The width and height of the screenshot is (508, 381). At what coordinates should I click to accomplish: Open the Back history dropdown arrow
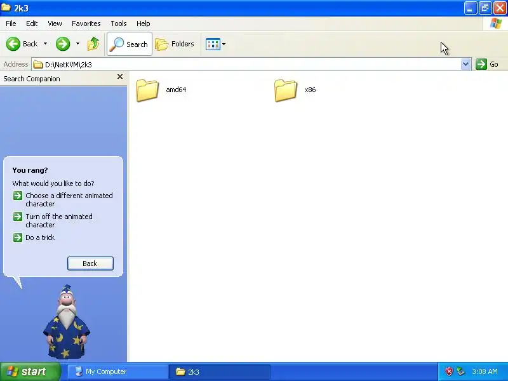[45, 44]
